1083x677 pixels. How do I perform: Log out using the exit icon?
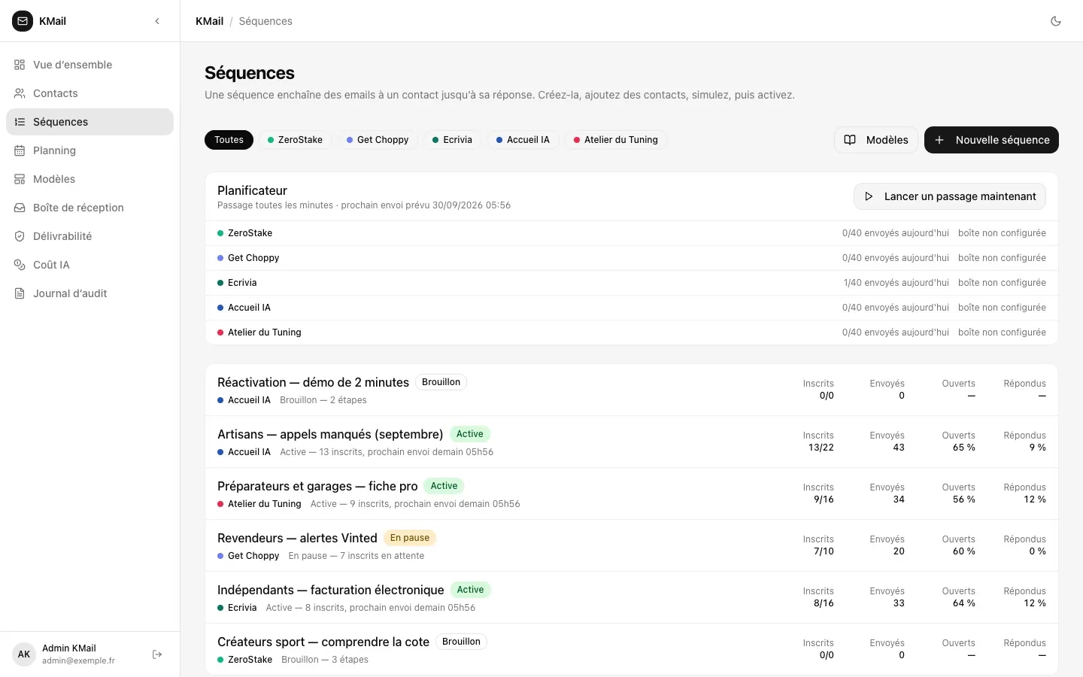coord(157,654)
